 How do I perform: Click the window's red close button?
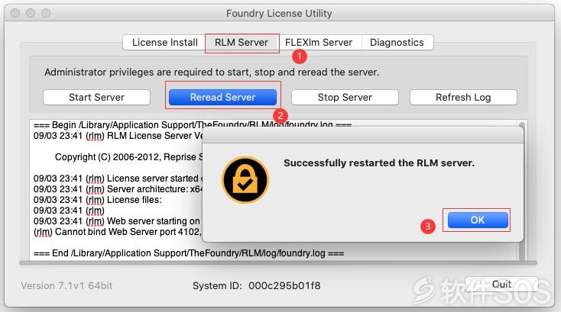15,13
